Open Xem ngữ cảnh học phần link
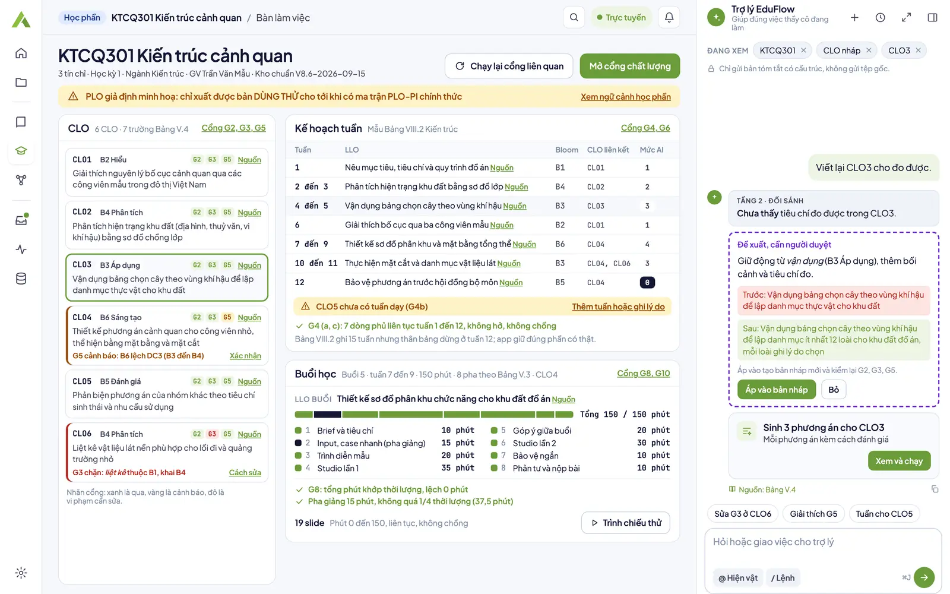The width and height of the screenshot is (950, 594). (626, 97)
